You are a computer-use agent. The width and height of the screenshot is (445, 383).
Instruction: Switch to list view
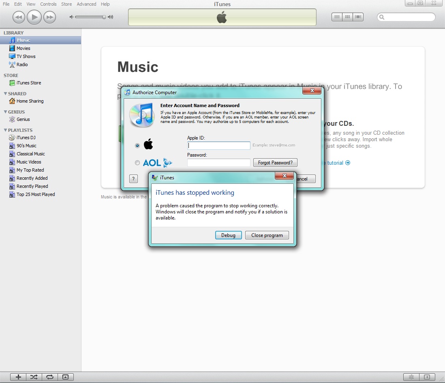(x=337, y=17)
